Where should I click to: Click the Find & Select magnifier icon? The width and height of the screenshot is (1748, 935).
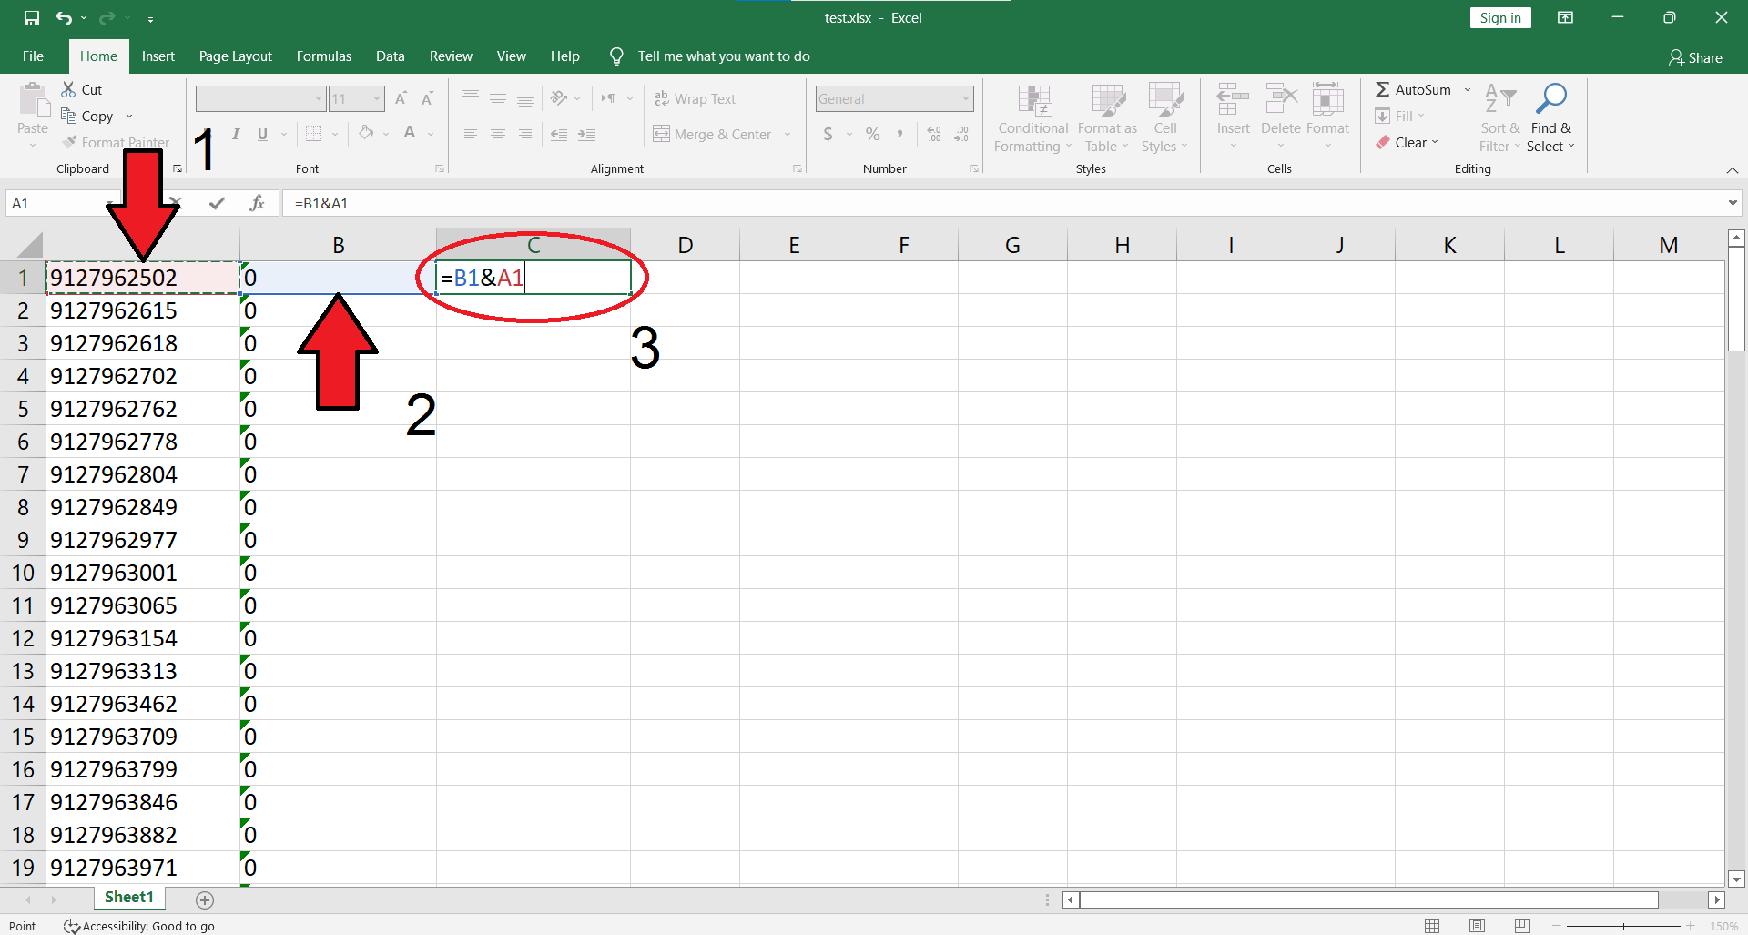pyautogui.click(x=1550, y=98)
